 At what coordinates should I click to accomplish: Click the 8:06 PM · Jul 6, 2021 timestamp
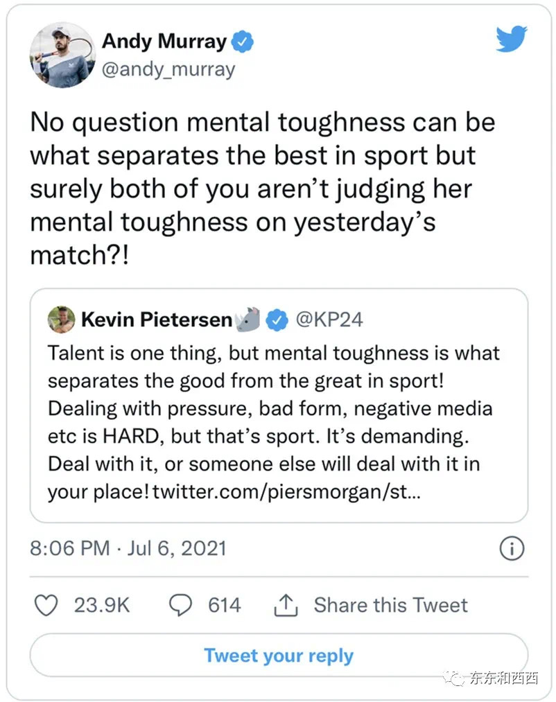coord(128,548)
